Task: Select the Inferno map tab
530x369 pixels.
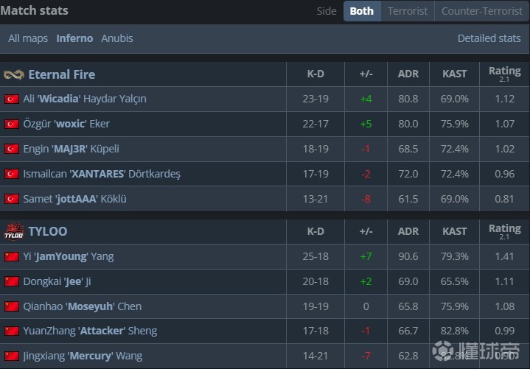Action: click(74, 38)
